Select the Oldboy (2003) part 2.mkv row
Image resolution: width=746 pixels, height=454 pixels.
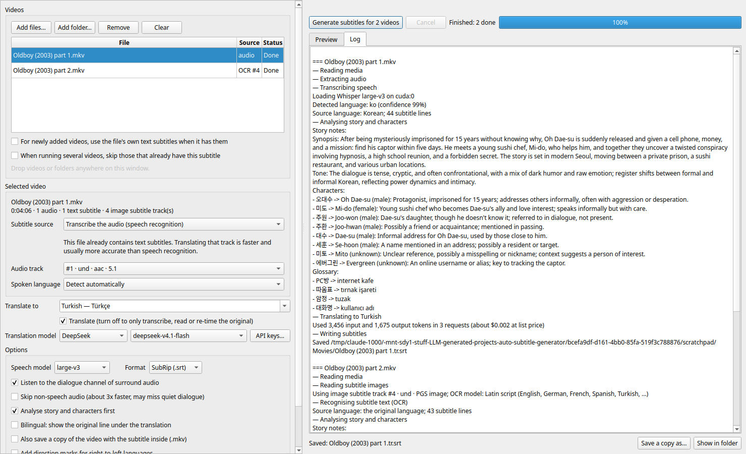(147, 71)
